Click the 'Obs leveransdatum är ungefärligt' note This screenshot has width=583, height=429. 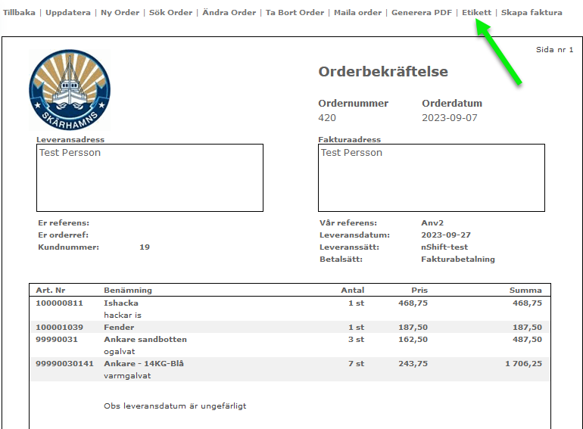click(175, 406)
